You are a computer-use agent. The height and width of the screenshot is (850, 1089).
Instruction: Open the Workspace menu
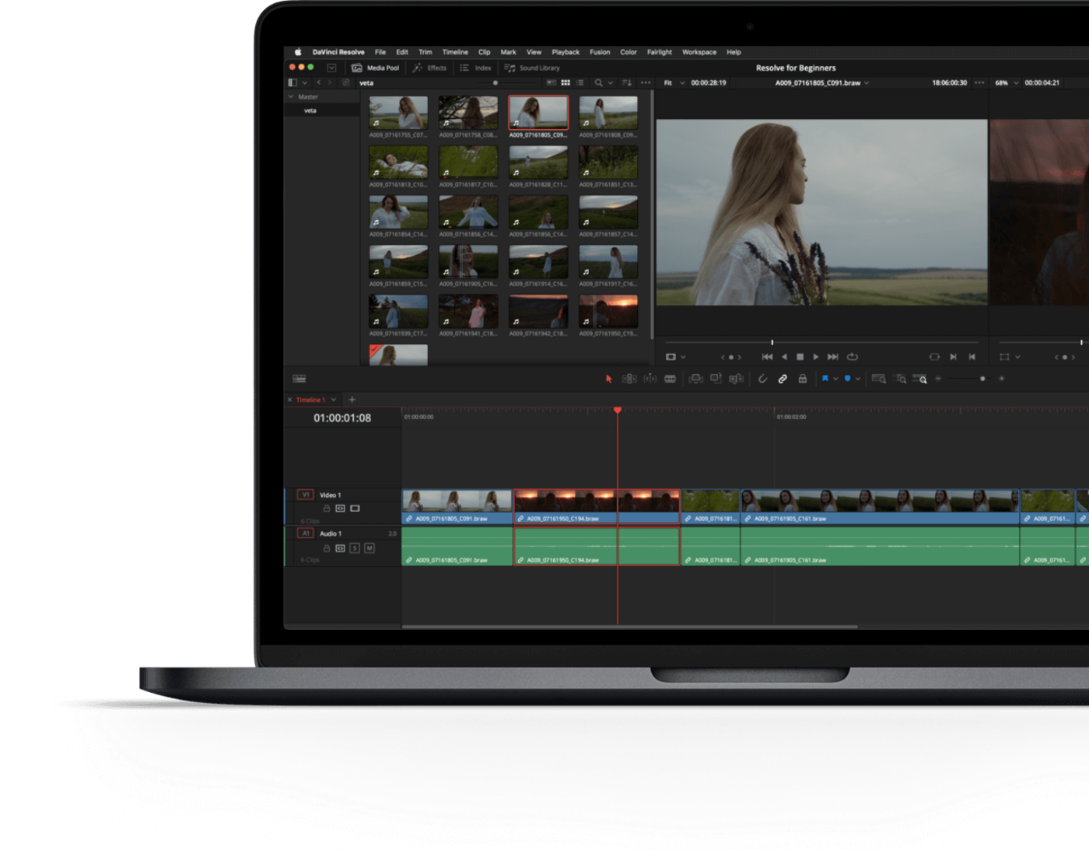point(699,52)
